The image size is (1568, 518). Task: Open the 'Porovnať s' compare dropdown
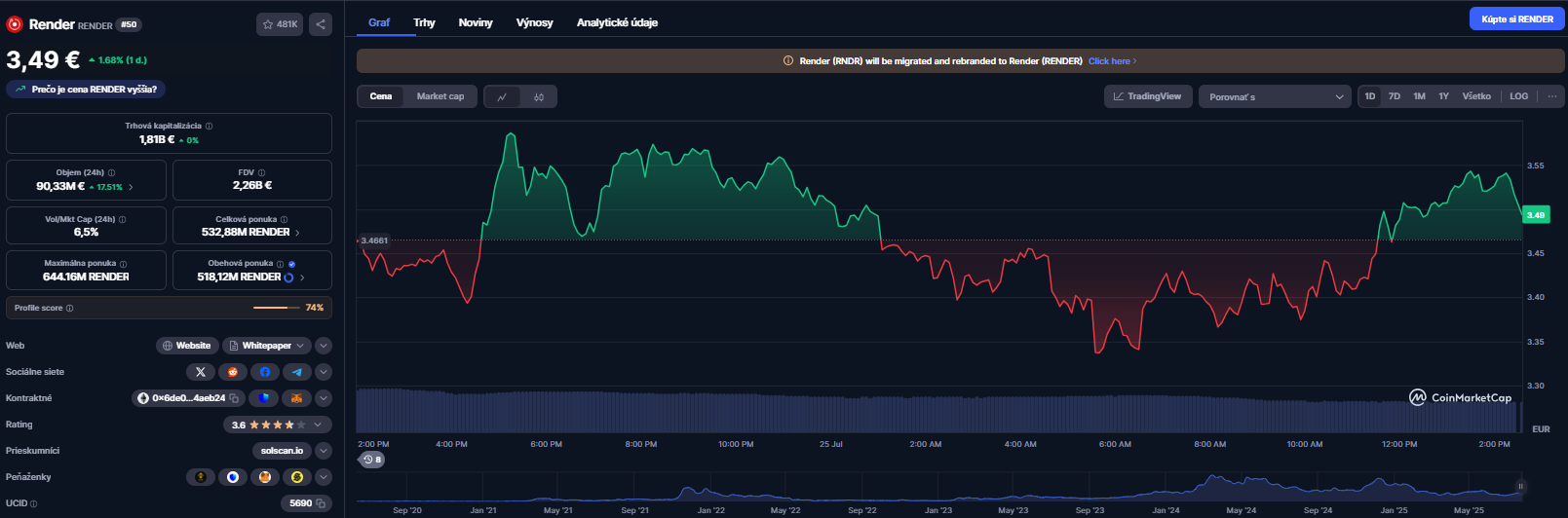(x=1275, y=96)
